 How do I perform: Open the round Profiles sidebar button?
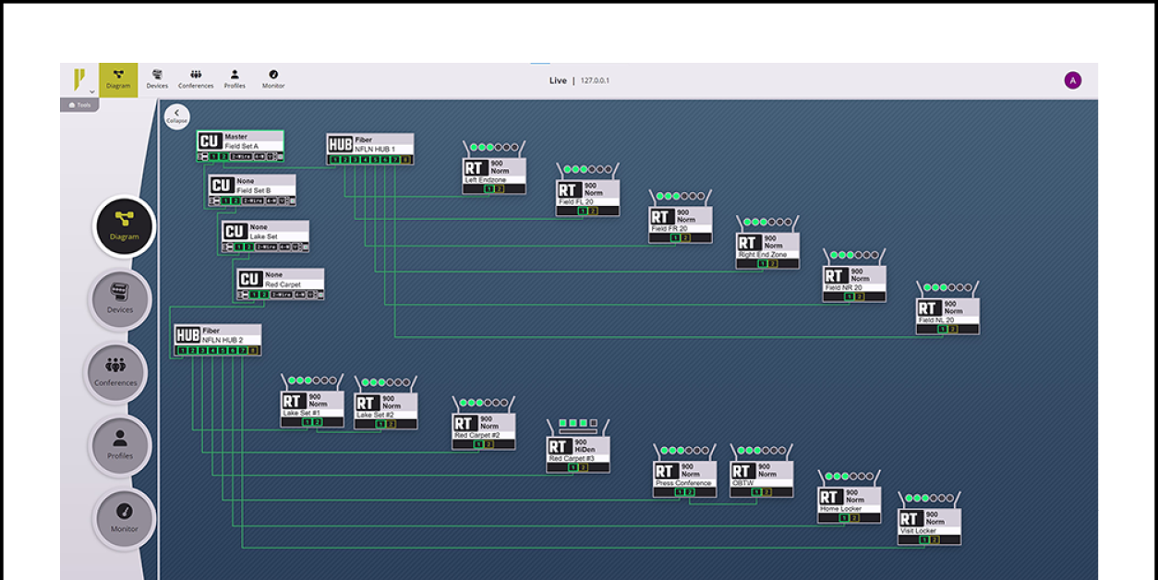tap(120, 445)
